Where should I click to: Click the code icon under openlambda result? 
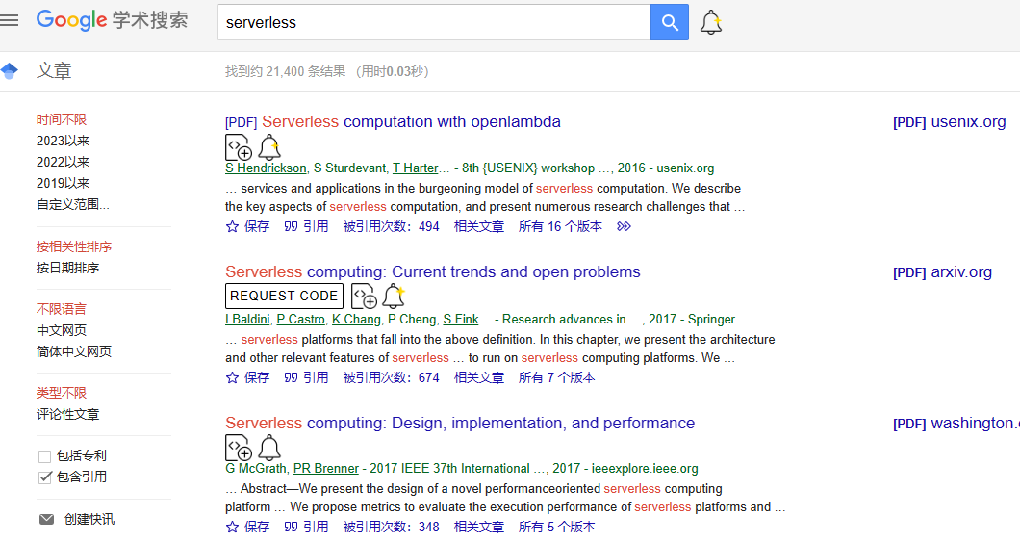tap(238, 147)
